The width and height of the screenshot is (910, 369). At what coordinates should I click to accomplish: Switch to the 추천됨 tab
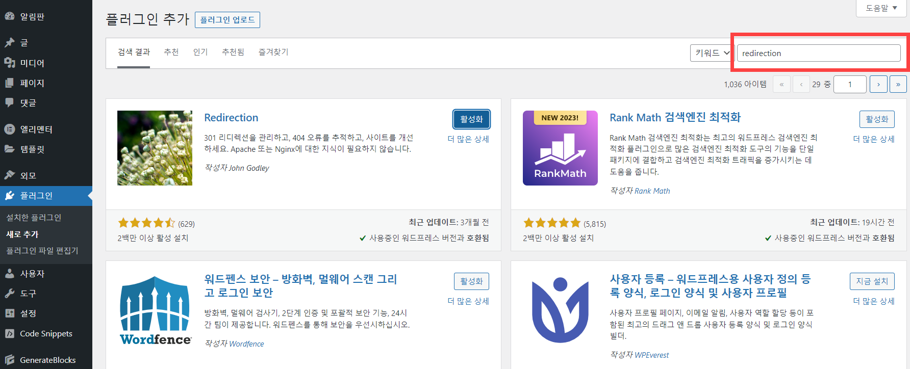(x=233, y=52)
